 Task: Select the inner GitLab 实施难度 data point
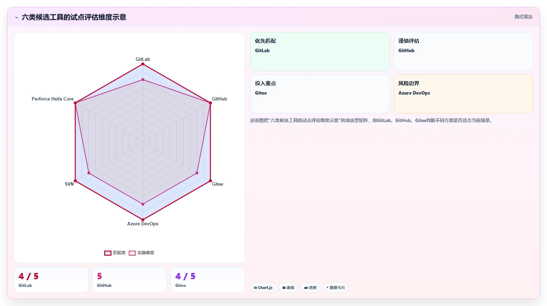(x=143, y=80)
